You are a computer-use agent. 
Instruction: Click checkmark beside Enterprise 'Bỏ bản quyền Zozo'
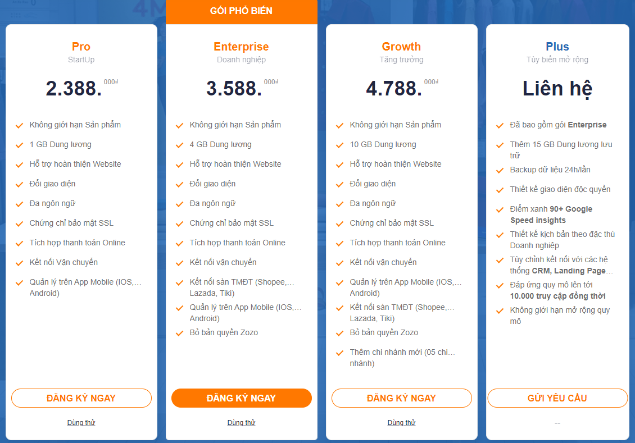click(x=179, y=334)
